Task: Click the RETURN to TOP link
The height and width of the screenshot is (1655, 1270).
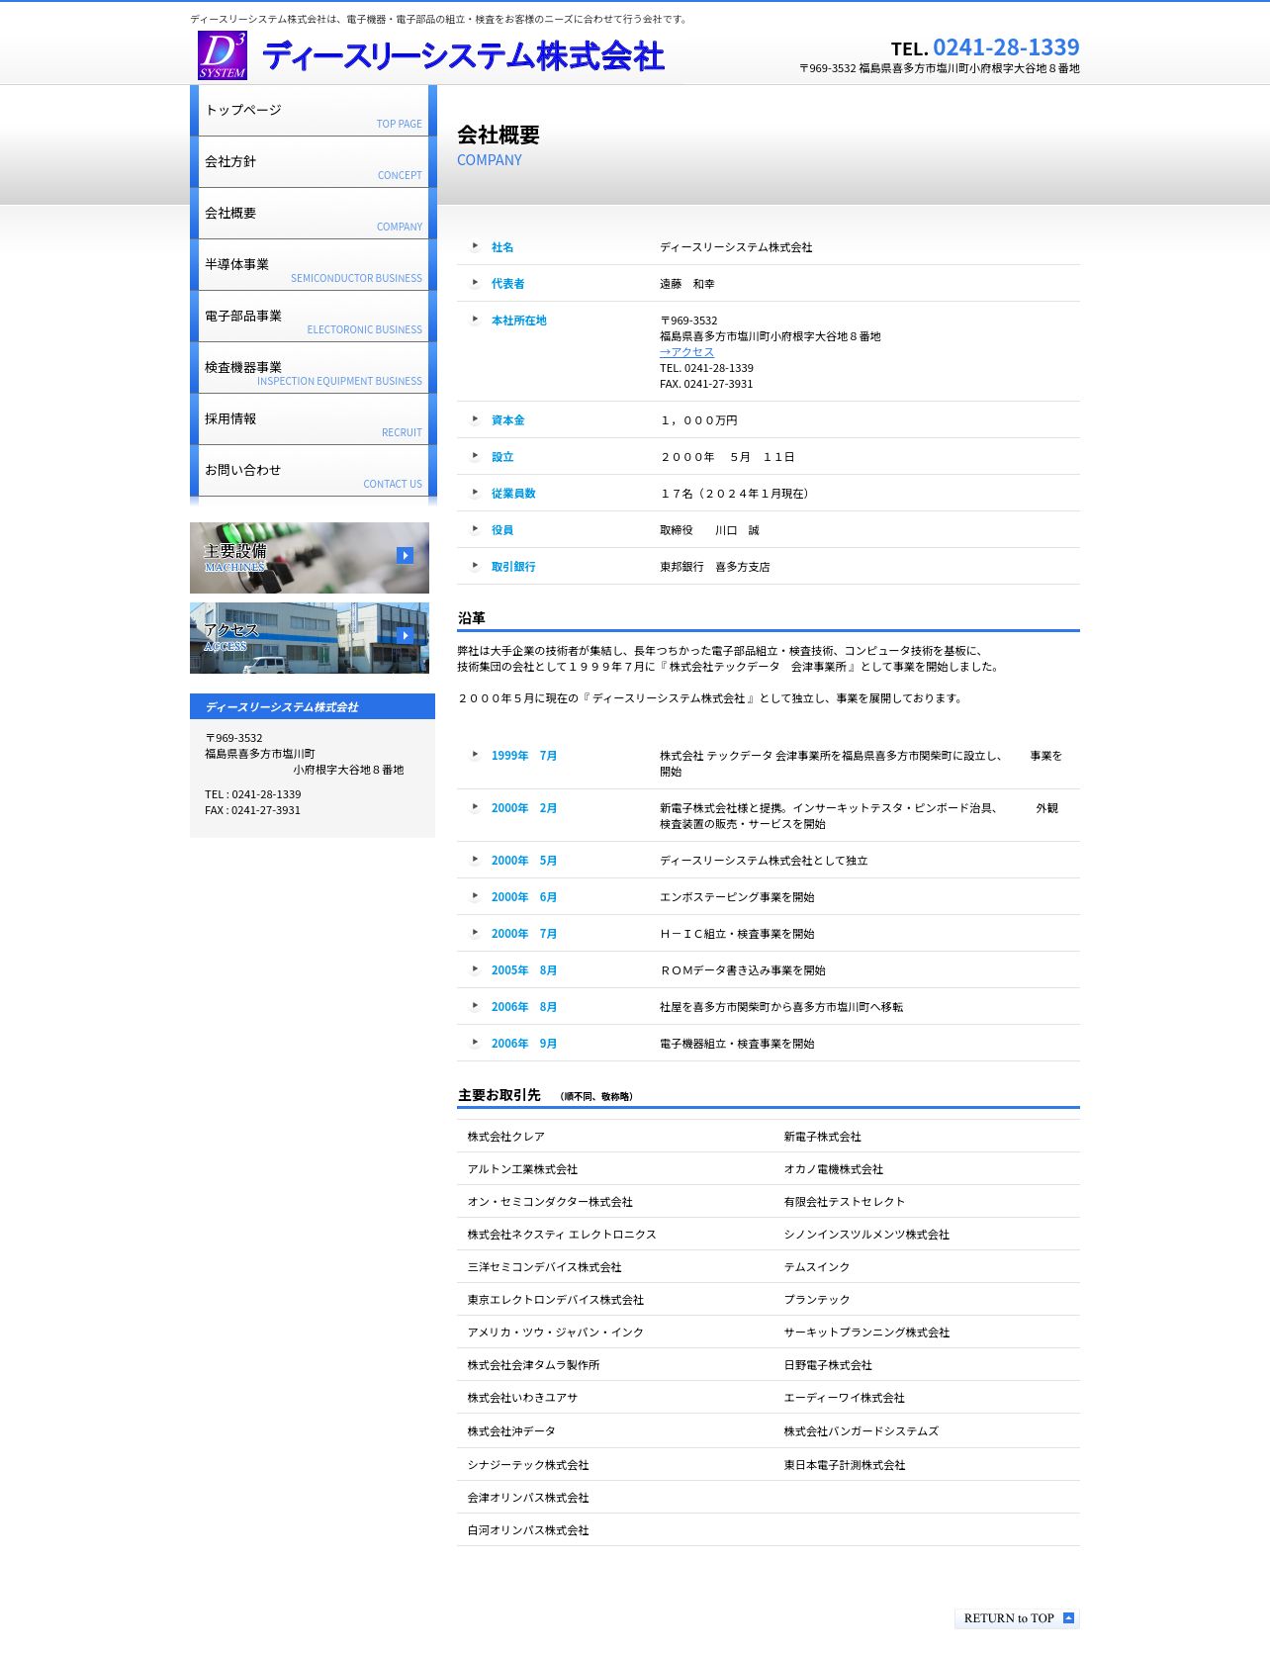Action: point(1017,1618)
